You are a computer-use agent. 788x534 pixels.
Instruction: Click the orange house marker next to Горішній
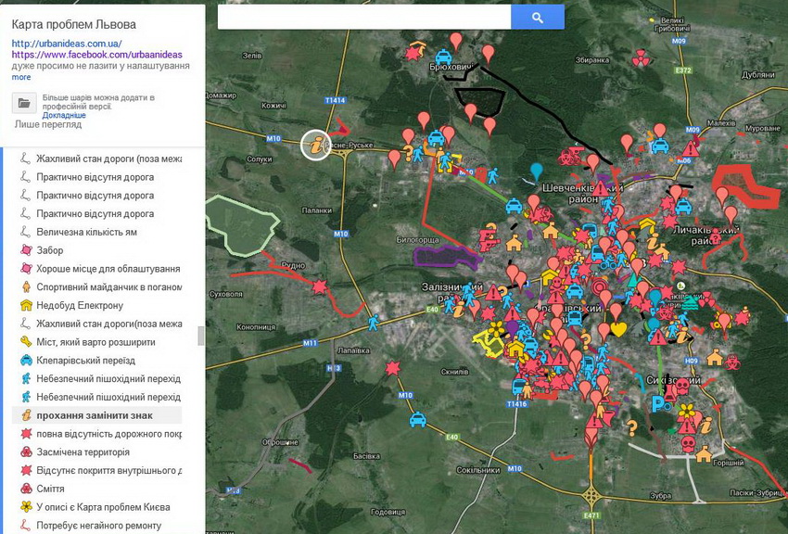pos(704,453)
